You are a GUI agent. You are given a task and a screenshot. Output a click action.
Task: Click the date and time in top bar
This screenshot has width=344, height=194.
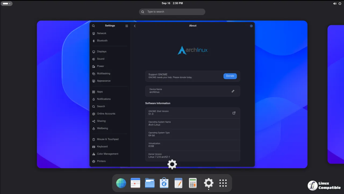[x=172, y=3]
